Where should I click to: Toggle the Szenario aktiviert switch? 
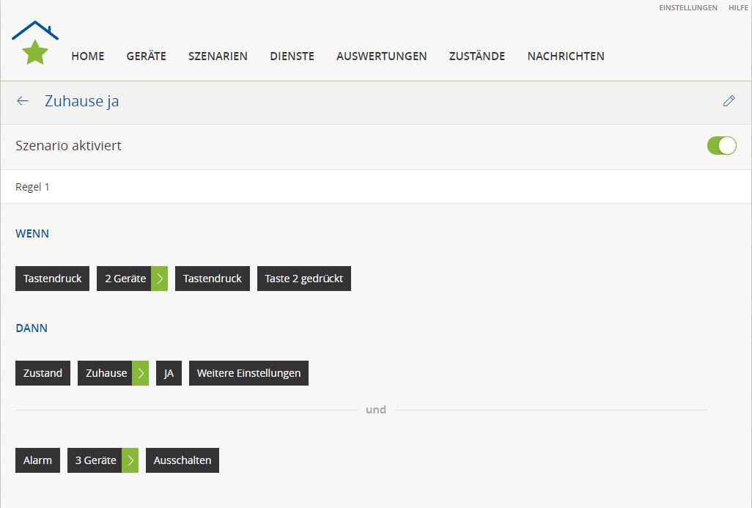click(721, 146)
